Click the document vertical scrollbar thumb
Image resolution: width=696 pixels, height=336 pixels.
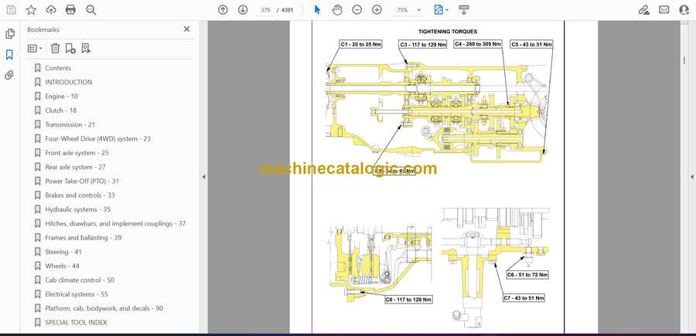pyautogui.click(x=684, y=61)
